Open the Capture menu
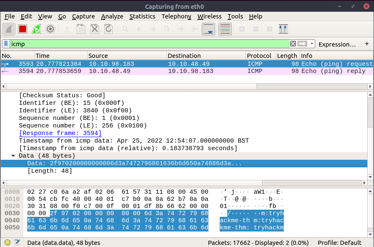 tap(83, 16)
